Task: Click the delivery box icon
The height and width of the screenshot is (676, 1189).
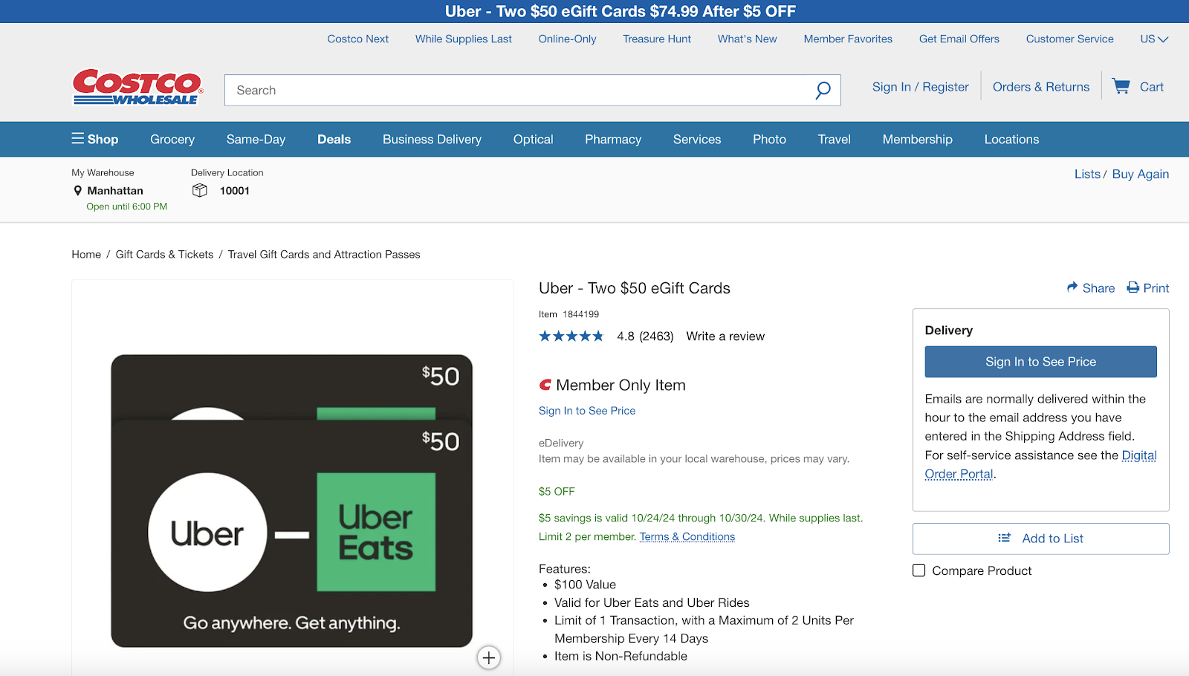Action: (200, 191)
